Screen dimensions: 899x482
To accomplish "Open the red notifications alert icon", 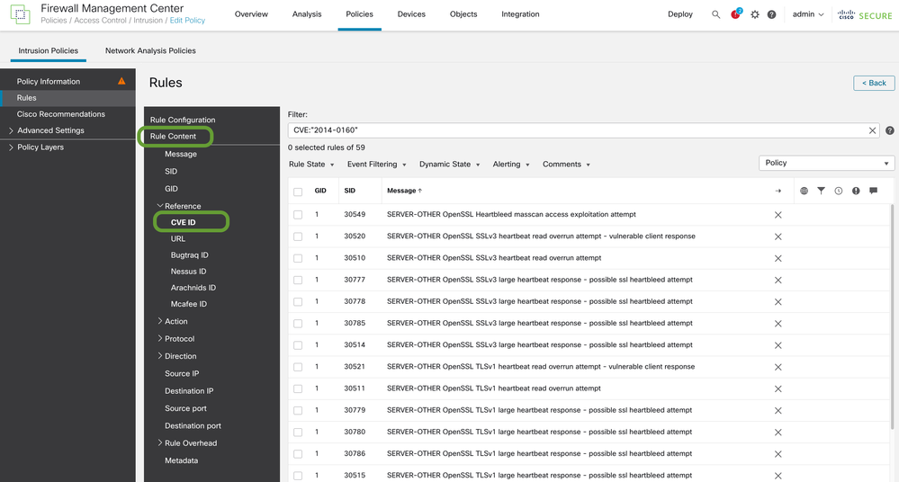I will 735,13.
